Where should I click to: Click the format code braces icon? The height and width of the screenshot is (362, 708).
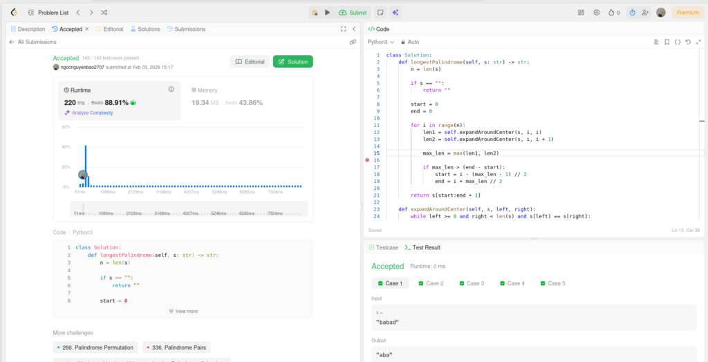click(x=677, y=42)
